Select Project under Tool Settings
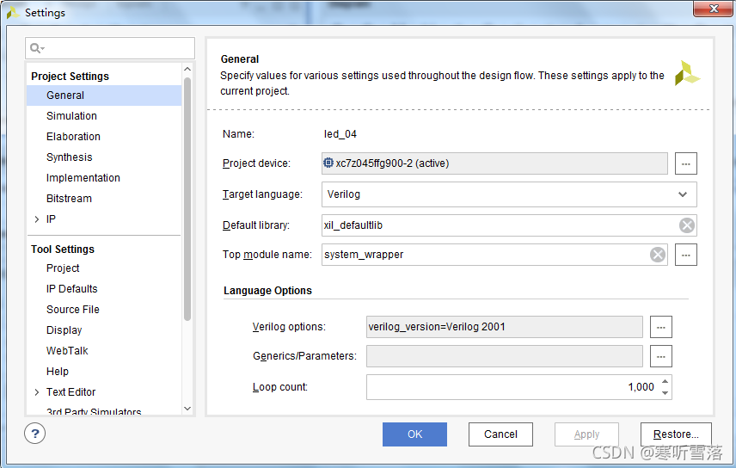Screen dimensions: 736x468 [x=63, y=268]
